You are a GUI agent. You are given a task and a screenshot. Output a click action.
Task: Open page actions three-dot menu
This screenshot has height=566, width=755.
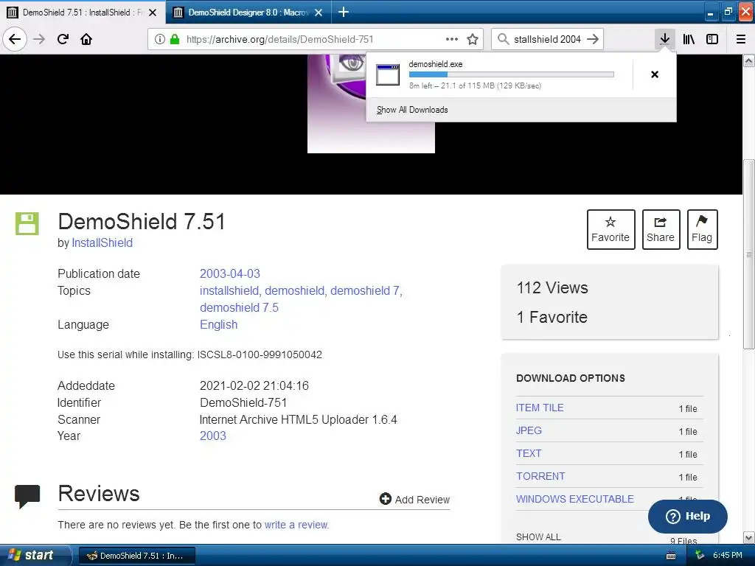[452, 39]
